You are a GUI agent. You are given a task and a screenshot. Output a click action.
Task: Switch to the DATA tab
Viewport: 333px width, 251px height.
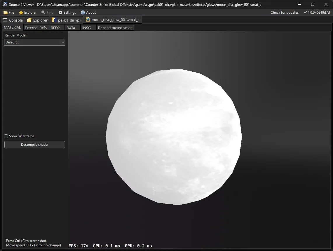(71, 28)
